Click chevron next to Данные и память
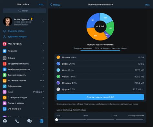 (x=43, y=75)
